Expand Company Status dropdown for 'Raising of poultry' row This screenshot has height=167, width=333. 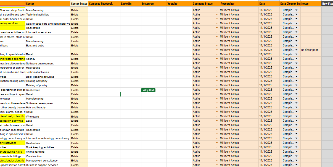[217, 85]
